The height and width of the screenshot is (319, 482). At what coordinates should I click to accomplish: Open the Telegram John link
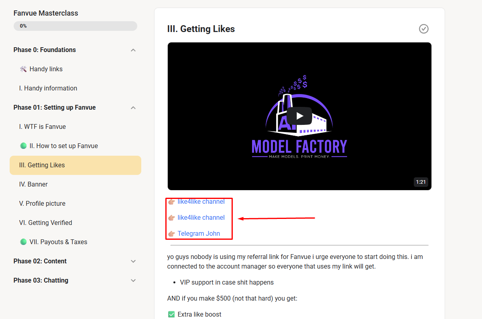[x=199, y=234]
